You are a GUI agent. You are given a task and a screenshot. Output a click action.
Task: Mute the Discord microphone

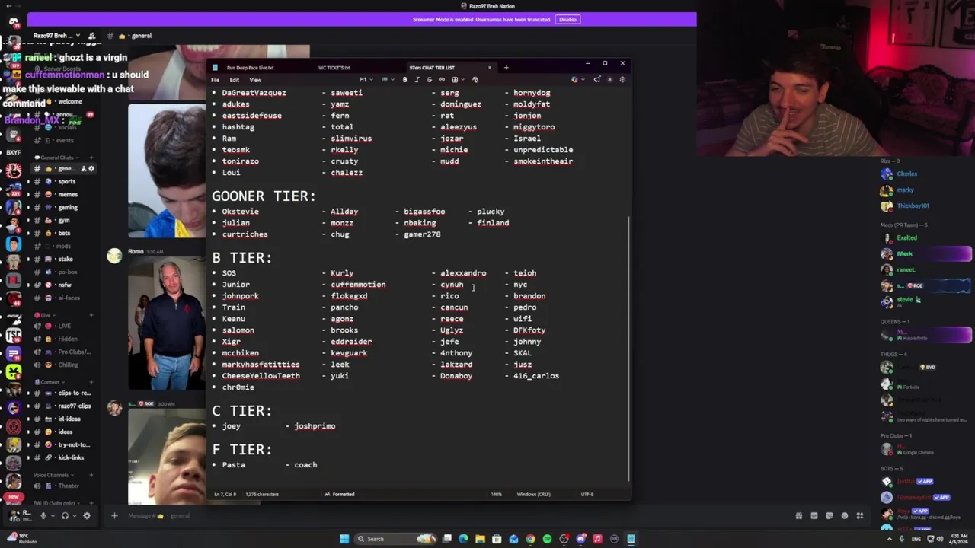coord(43,516)
